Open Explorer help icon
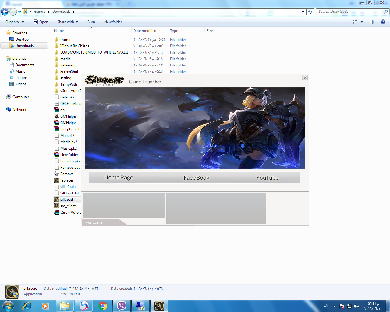Image resolution: width=390 pixels, height=312 pixels. [383, 22]
